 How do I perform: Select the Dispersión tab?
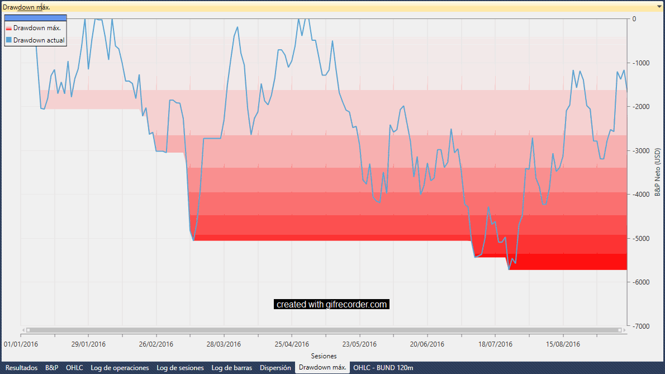(275, 368)
